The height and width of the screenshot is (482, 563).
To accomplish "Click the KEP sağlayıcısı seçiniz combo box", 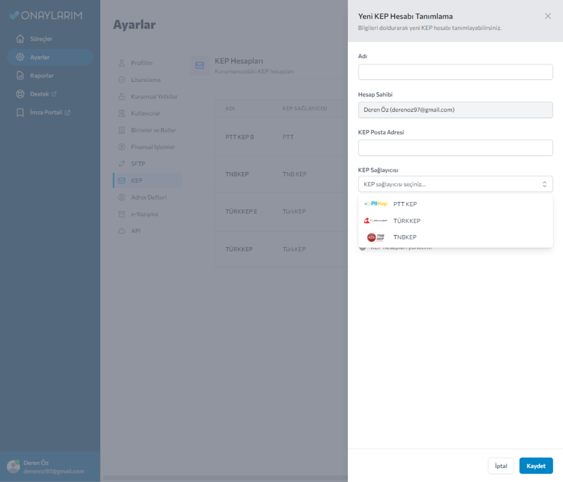I will pyautogui.click(x=449, y=184).
